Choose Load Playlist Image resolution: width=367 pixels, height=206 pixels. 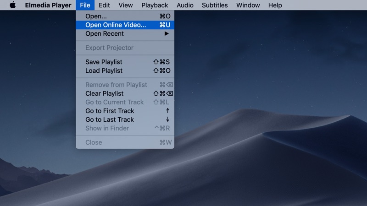(125, 70)
